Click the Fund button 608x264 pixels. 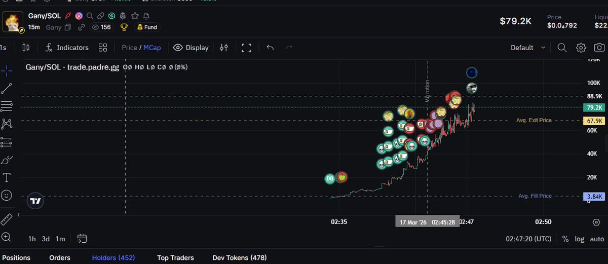[147, 27]
